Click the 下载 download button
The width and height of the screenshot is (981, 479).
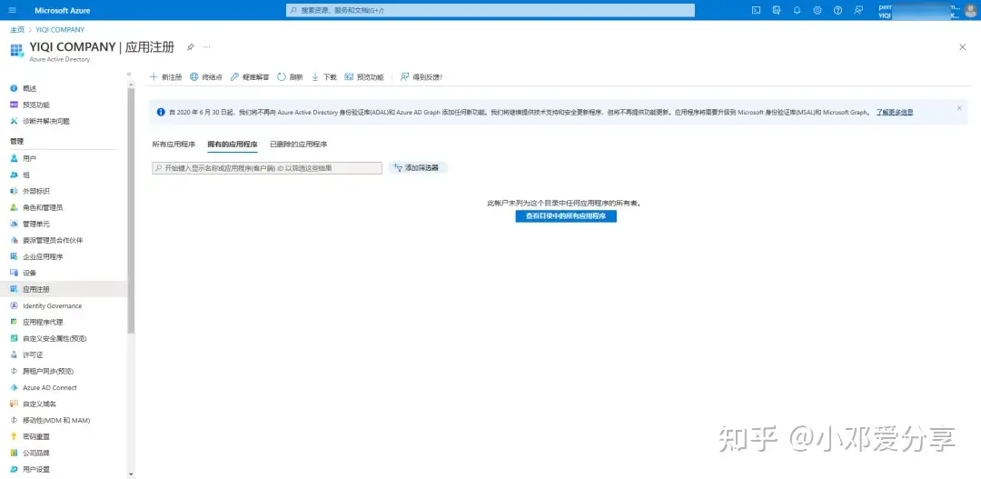[x=324, y=77]
